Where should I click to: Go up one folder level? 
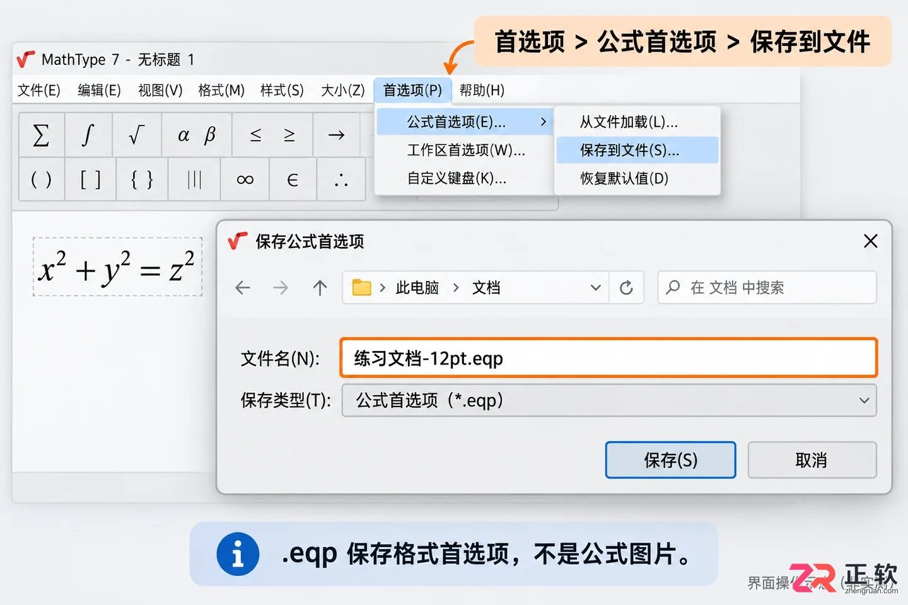pos(320,288)
